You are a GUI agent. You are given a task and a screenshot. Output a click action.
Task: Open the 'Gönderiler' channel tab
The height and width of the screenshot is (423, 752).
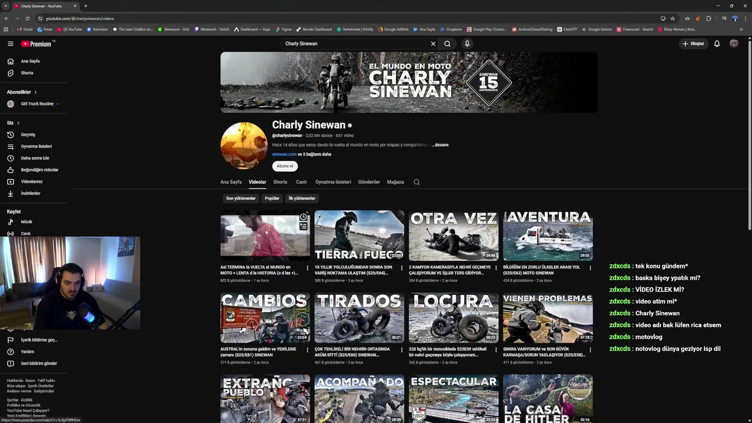coord(369,182)
